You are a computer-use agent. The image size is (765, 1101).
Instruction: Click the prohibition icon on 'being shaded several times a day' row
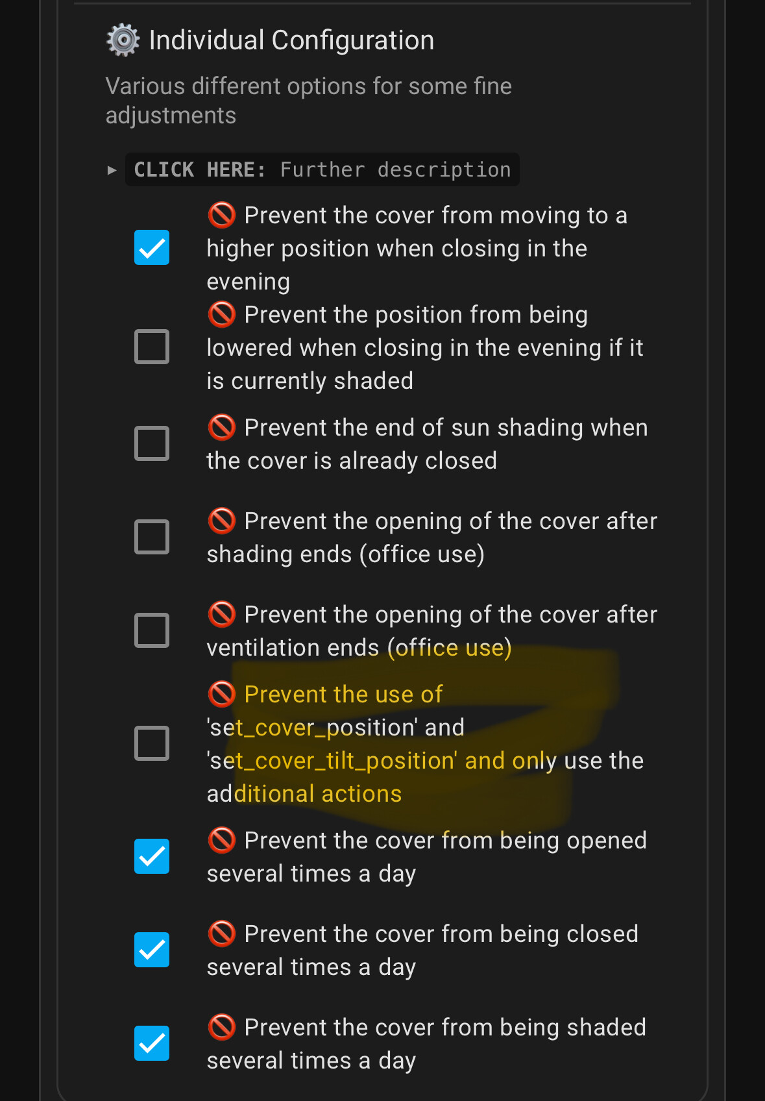coord(221,1026)
